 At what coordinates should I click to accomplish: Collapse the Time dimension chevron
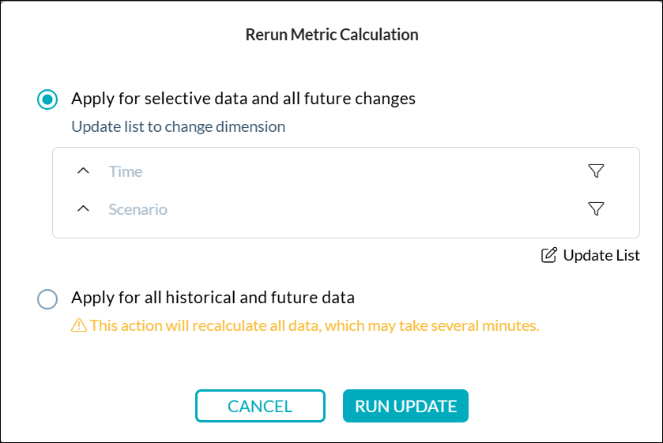click(x=84, y=171)
